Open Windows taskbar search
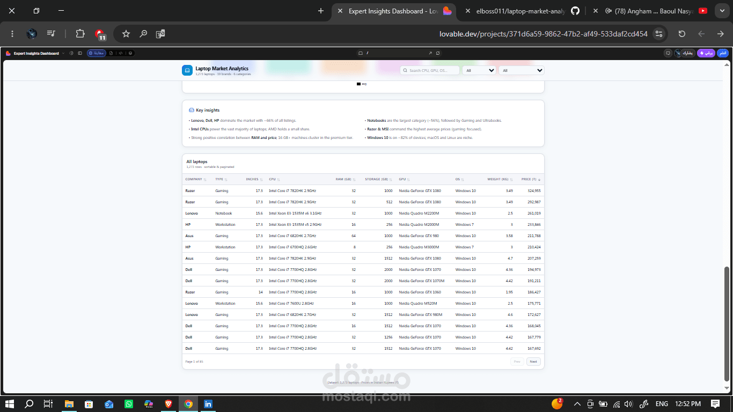Viewport: 733px width, 412px height. point(29,403)
